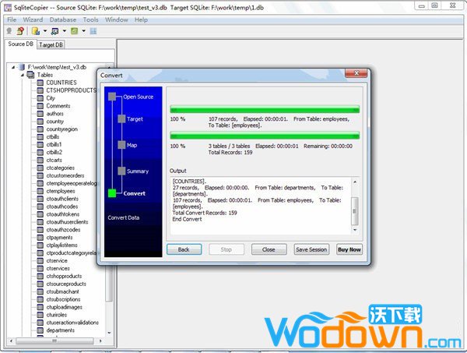Open dropdown arrow beside the green toolbar icon
The image size is (467, 353).
click(x=83, y=31)
